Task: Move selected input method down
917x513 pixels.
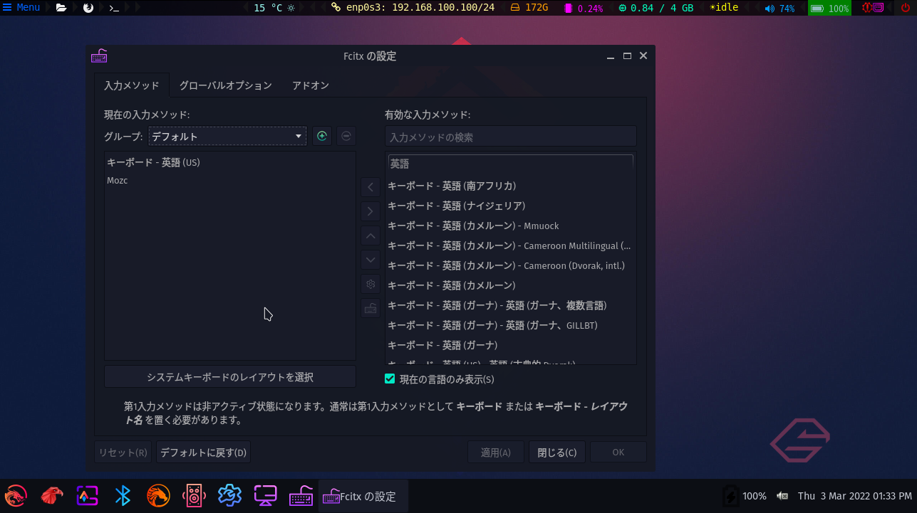Action: [371, 260]
